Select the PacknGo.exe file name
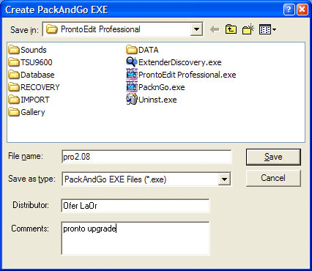 pyautogui.click(x=162, y=87)
